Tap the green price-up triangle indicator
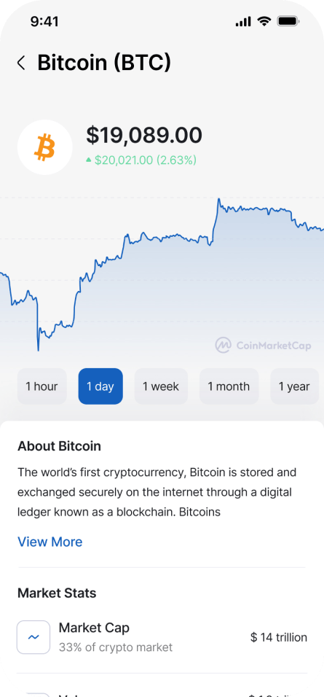Screen dimensions: 324x697 coord(89,160)
